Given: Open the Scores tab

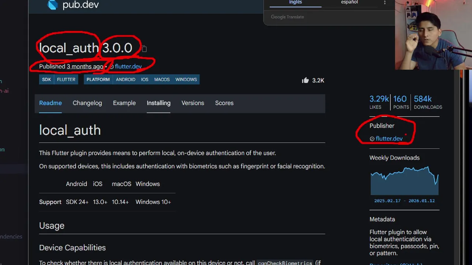Looking at the screenshot, I should [x=224, y=103].
